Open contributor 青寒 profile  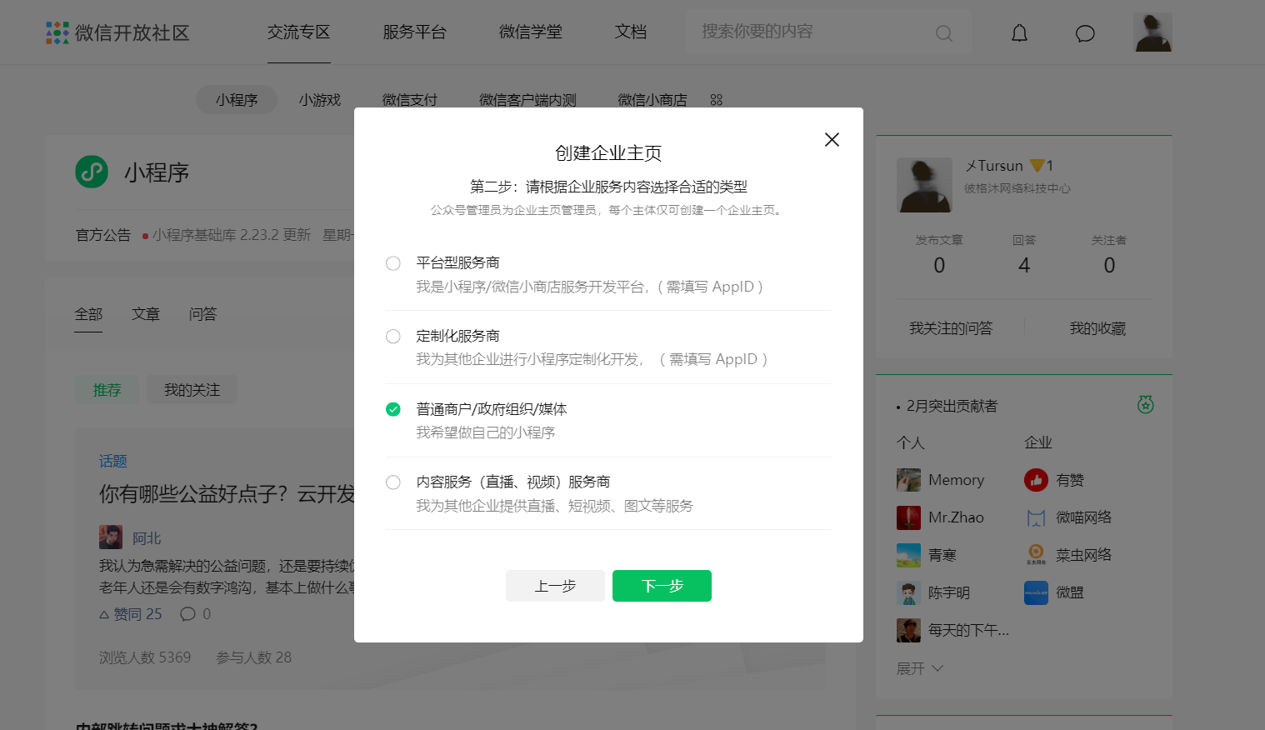pyautogui.click(x=942, y=555)
